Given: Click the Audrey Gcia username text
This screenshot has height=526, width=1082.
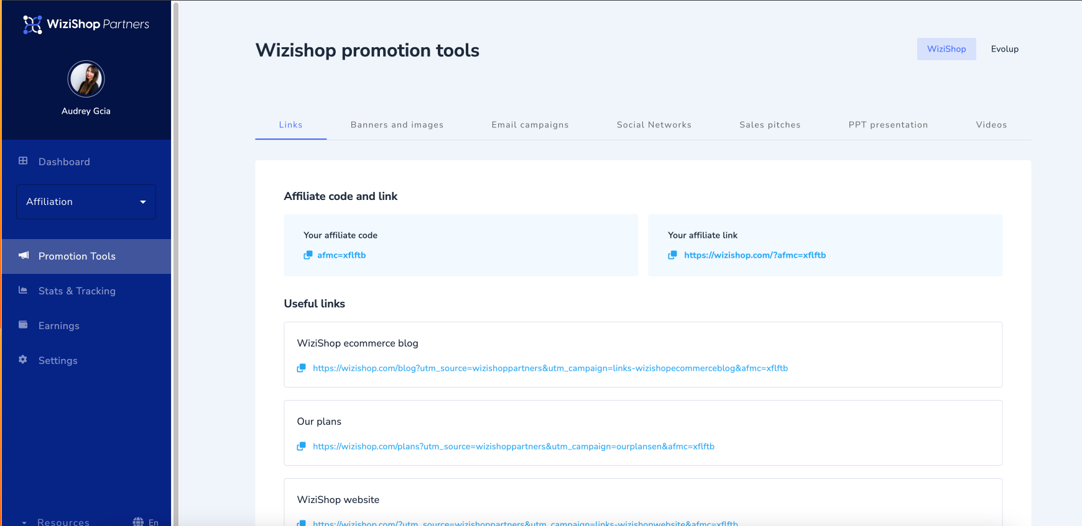Looking at the screenshot, I should coord(86,111).
